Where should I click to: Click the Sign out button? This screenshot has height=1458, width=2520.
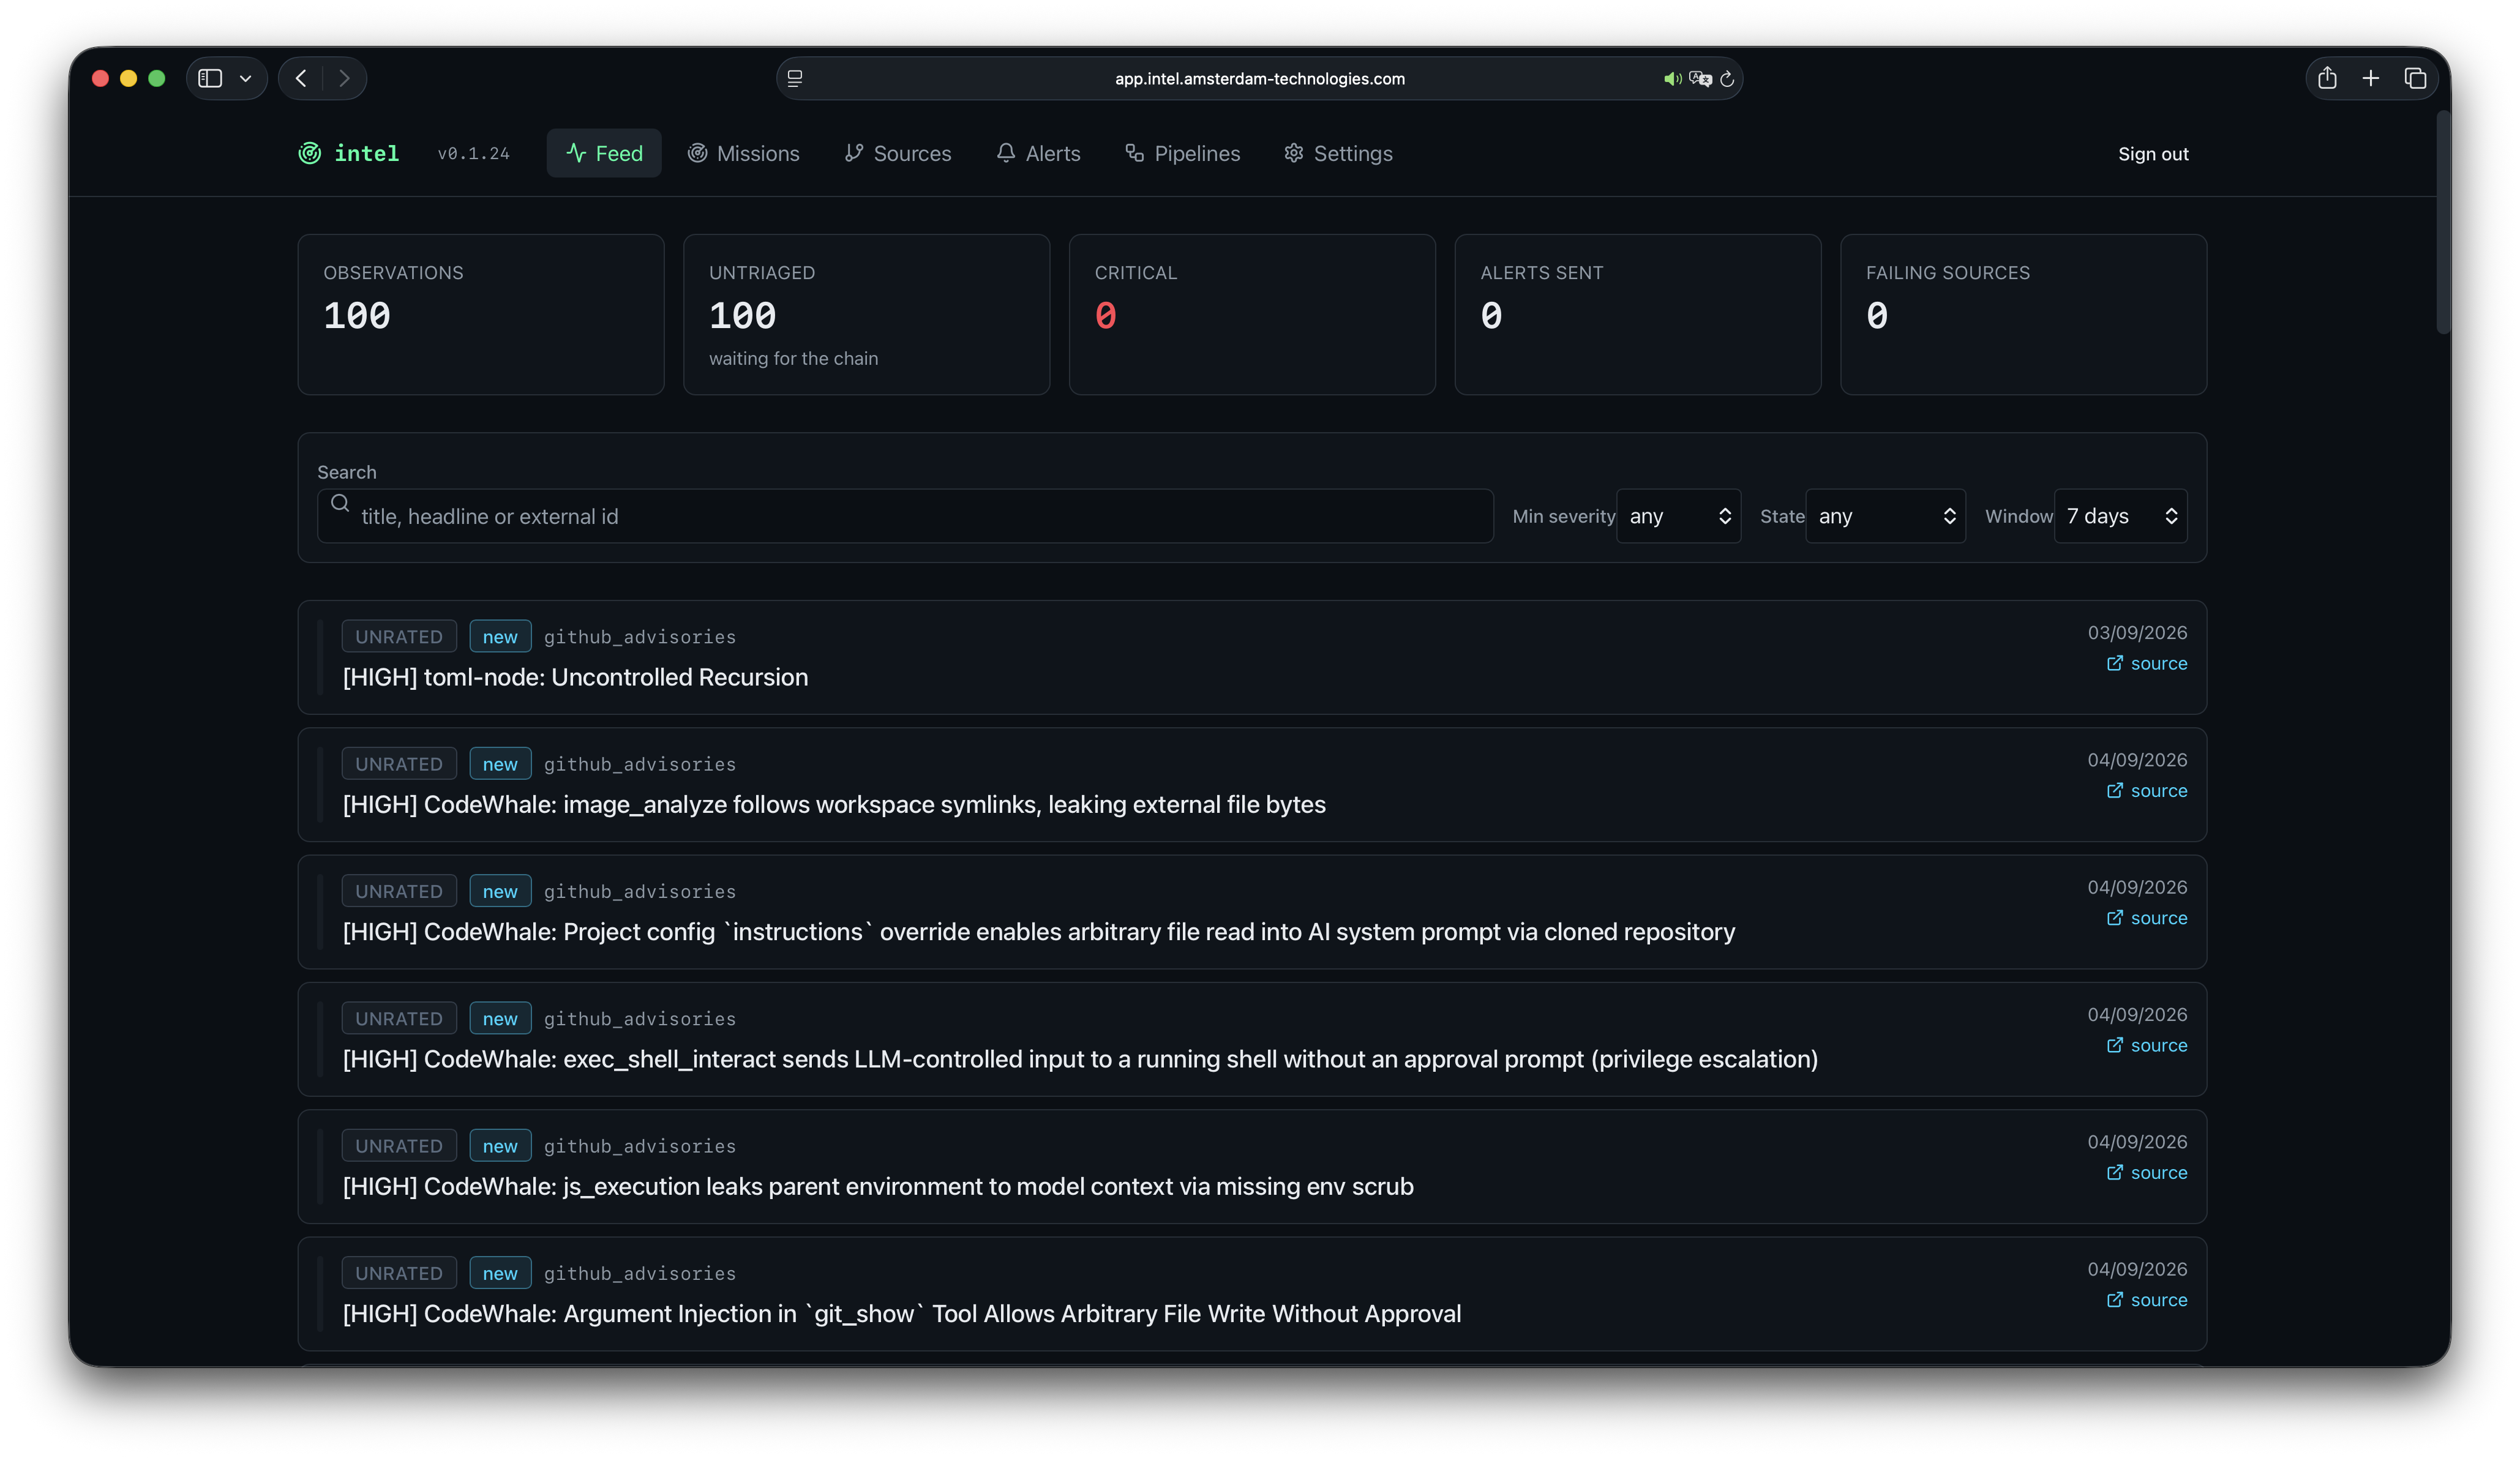pyautogui.click(x=2152, y=154)
